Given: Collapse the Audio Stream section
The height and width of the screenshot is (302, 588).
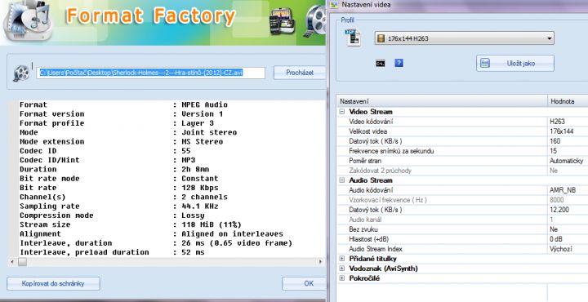Looking at the screenshot, I should tap(341, 180).
